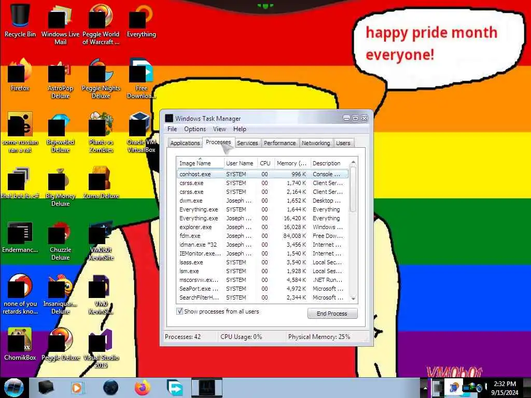Sort processes by CPU column header
Screen dimensions: 531x398
pyautogui.click(x=265, y=163)
